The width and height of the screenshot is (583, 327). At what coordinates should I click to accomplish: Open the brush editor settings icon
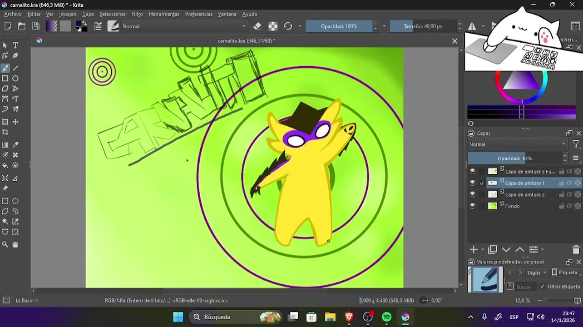click(98, 26)
